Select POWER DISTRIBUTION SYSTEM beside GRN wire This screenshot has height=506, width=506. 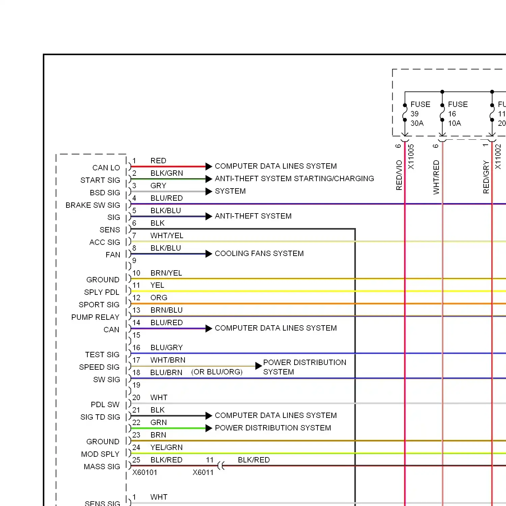(x=273, y=428)
